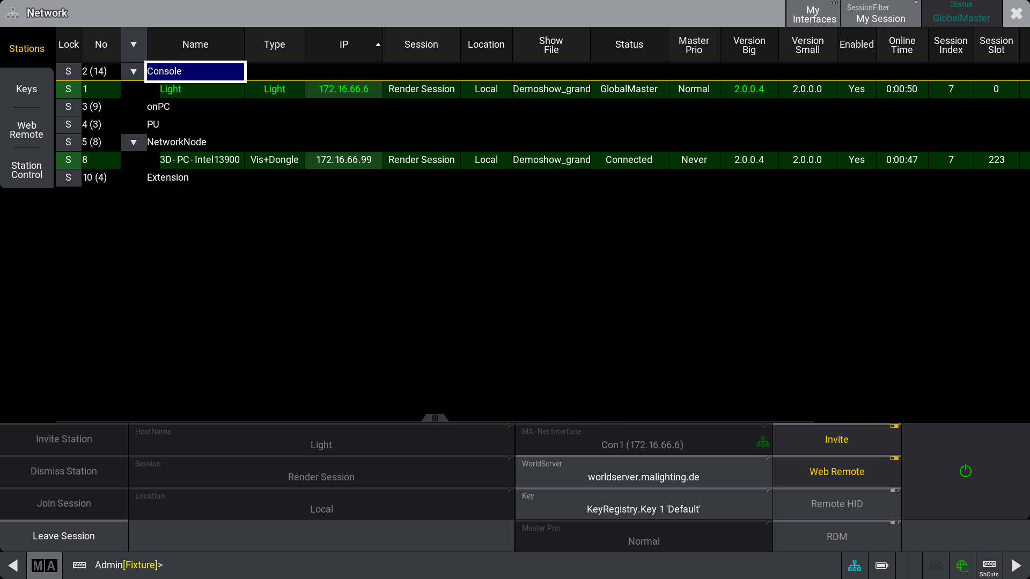Click the keyboard icon beside the command line
Screen dimensions: 1030x579
tap(78, 565)
